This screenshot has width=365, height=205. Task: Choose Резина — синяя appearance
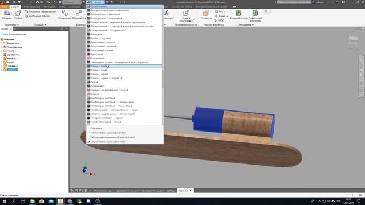click(124, 70)
